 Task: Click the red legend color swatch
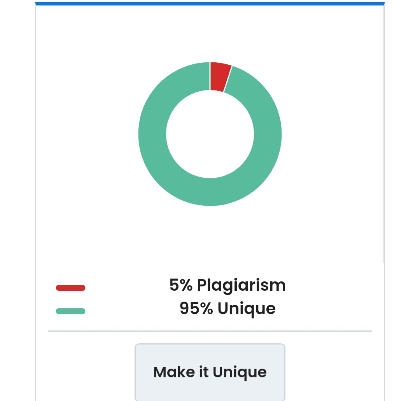point(70,288)
